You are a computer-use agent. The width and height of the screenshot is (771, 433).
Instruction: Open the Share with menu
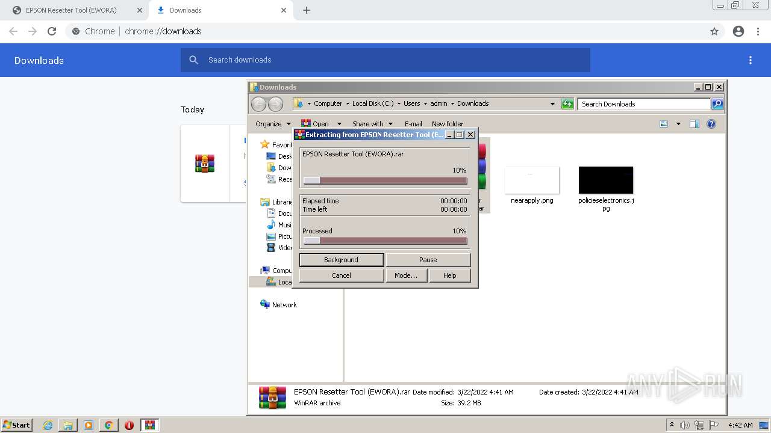372,124
